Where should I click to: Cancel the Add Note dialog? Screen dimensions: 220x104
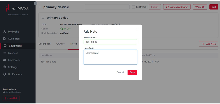tap(120, 72)
